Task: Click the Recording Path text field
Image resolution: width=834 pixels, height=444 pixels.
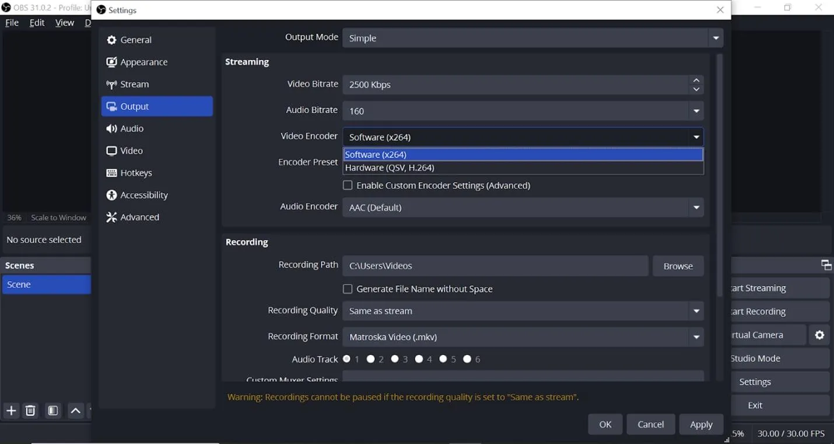Action: pos(495,265)
